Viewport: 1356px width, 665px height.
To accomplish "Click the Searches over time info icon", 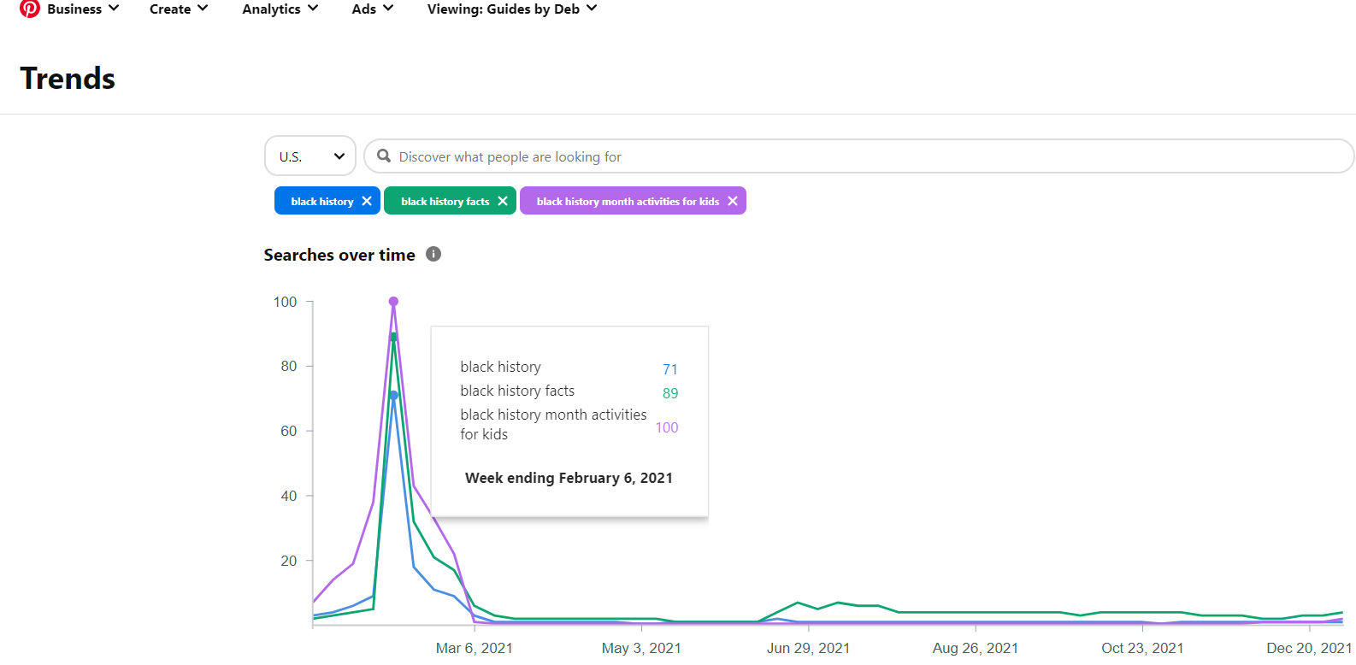I will click(x=433, y=254).
